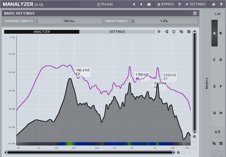Copy the preset slot icon below A/B
This screenshot has height=157, width=226.
(214, 143)
